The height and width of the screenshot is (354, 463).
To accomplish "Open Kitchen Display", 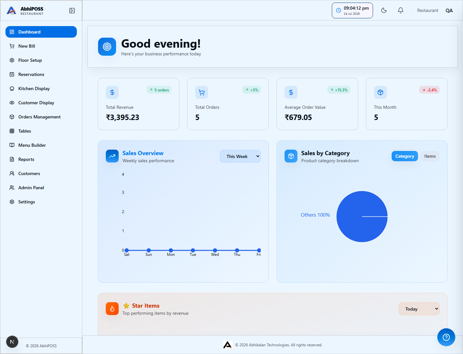I will (x=41, y=88).
